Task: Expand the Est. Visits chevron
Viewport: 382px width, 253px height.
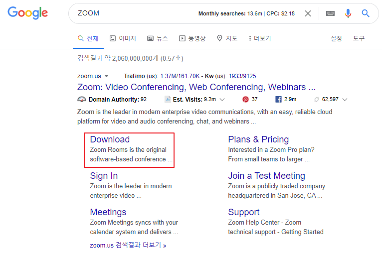Action: 222,100
